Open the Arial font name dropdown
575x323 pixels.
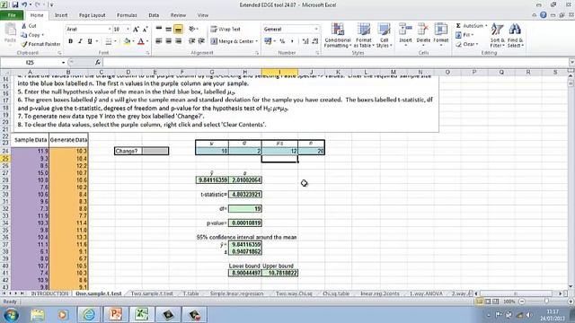110,30
